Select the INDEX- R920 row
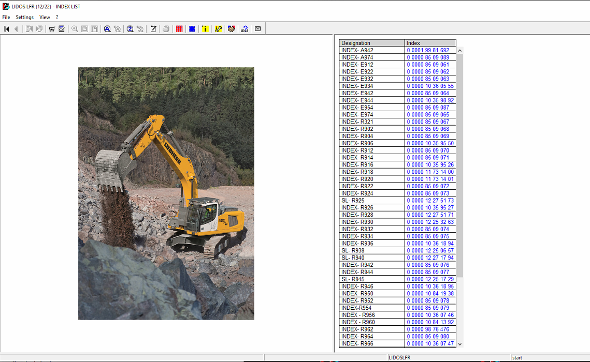 coord(397,179)
